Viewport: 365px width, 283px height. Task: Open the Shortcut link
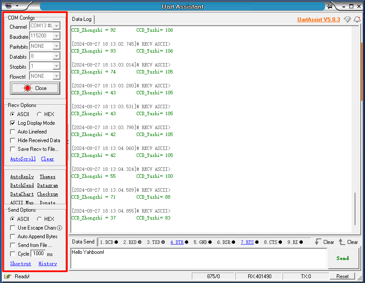tap(20, 263)
